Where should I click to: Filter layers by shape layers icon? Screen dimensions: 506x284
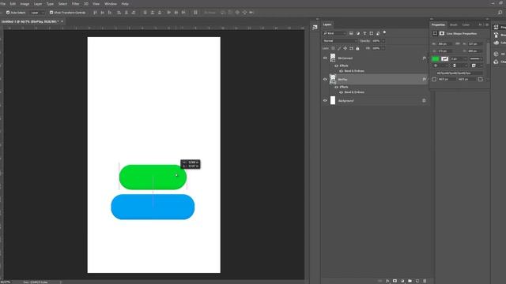371,33
